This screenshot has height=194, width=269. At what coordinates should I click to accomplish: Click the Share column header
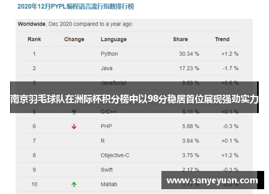click(x=180, y=39)
